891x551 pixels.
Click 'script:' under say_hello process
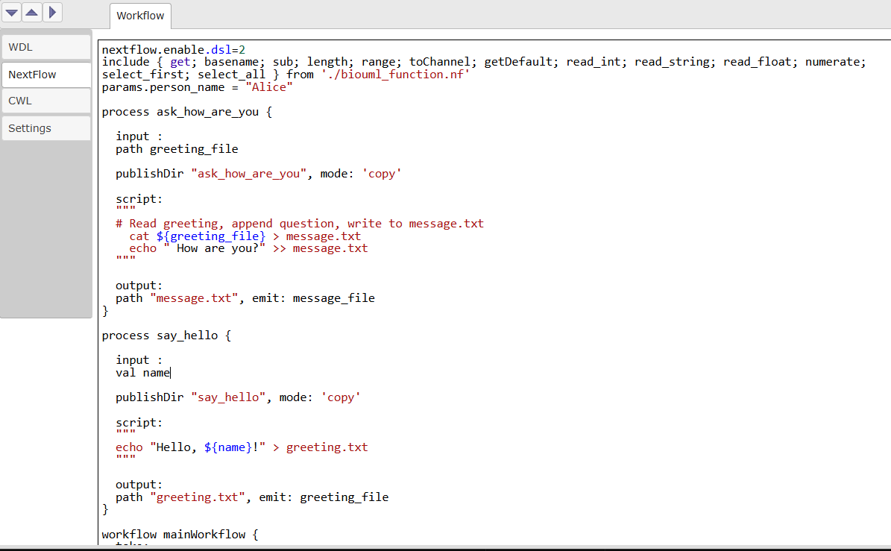pyautogui.click(x=139, y=424)
